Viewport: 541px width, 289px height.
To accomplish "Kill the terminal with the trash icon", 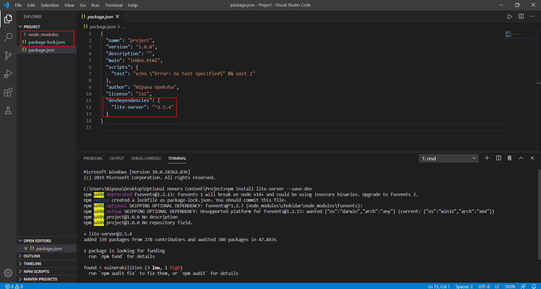I will coord(509,158).
